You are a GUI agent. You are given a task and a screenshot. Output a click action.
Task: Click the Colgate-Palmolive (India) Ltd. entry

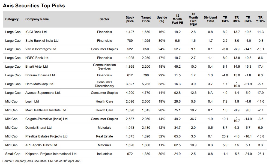47,119
